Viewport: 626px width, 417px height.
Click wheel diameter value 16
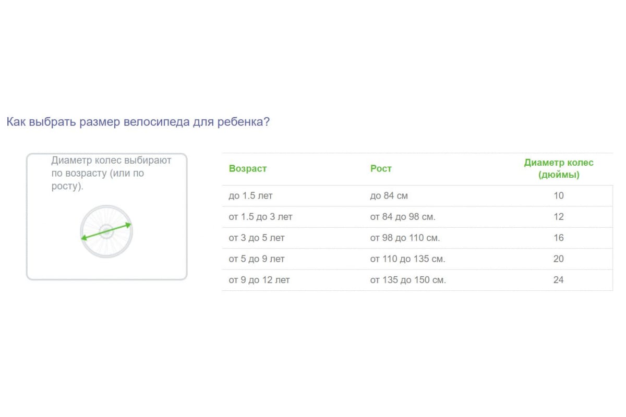pos(559,238)
